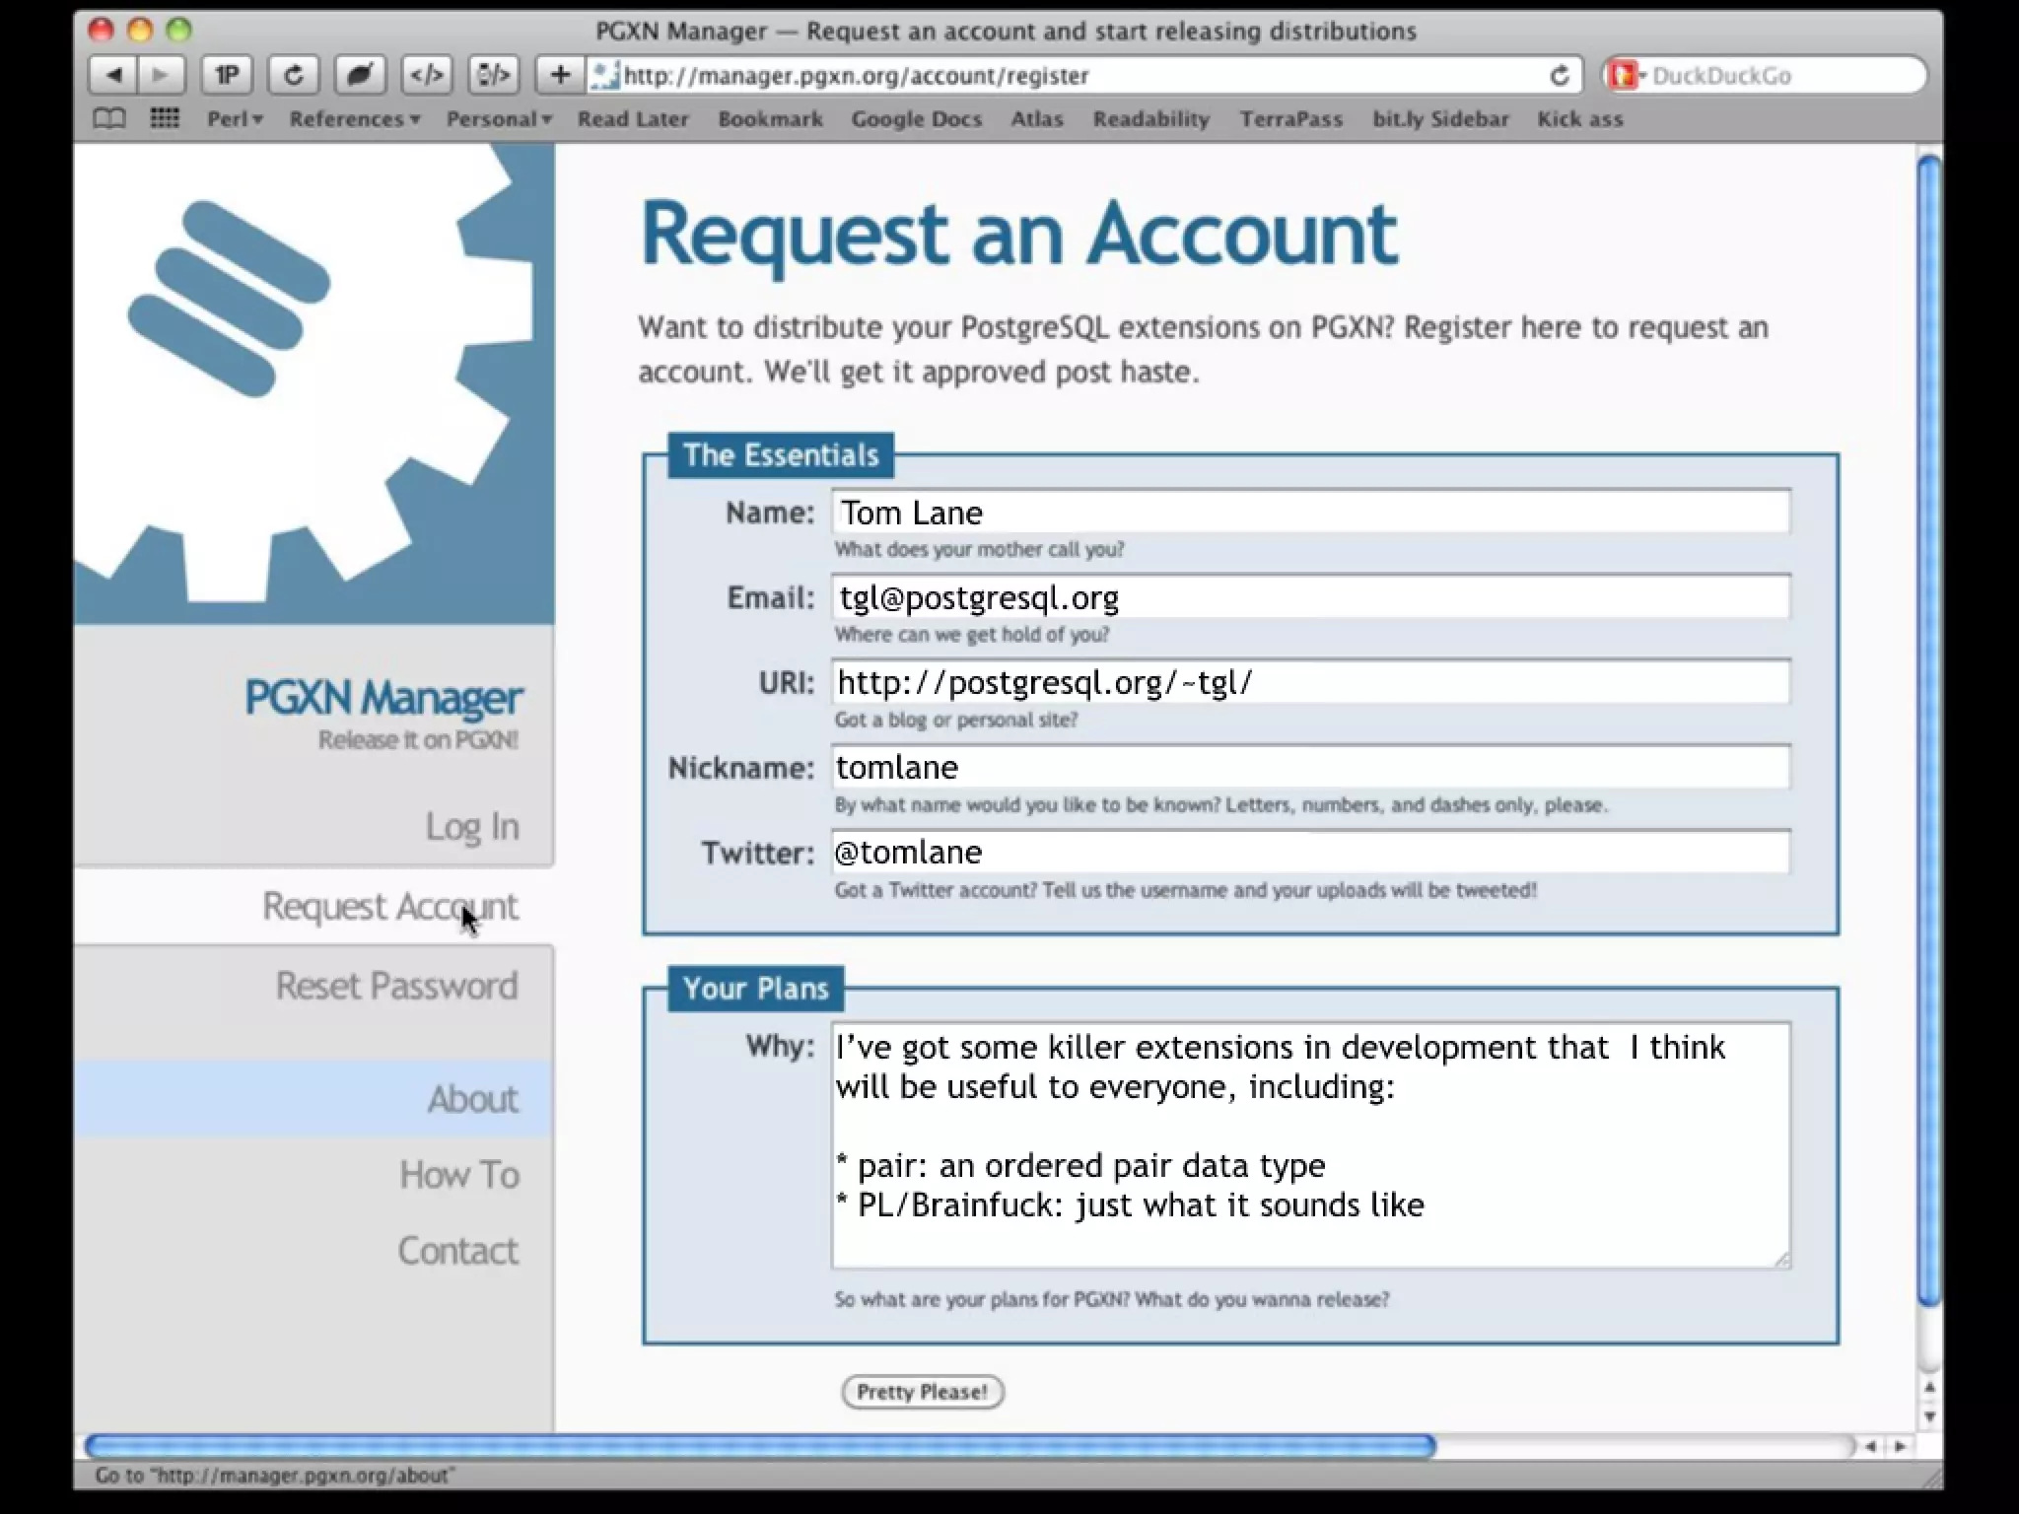This screenshot has height=1514, width=2019.
Task: Click the horizontal scrollbar left arrow
Action: click(x=1871, y=1446)
